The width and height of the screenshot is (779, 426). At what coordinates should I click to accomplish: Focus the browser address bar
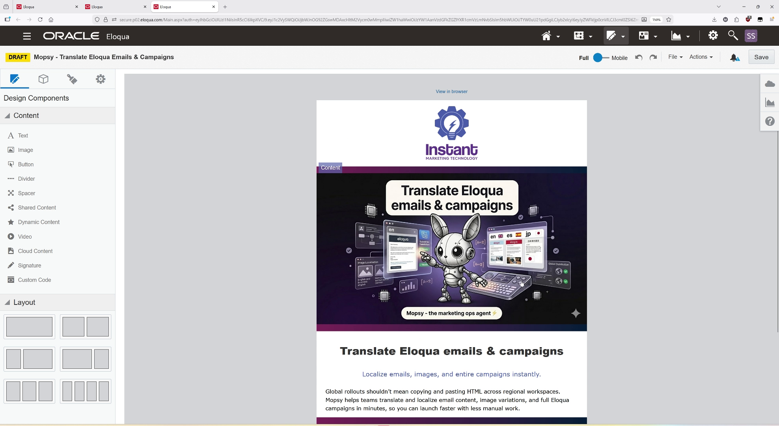click(x=378, y=19)
